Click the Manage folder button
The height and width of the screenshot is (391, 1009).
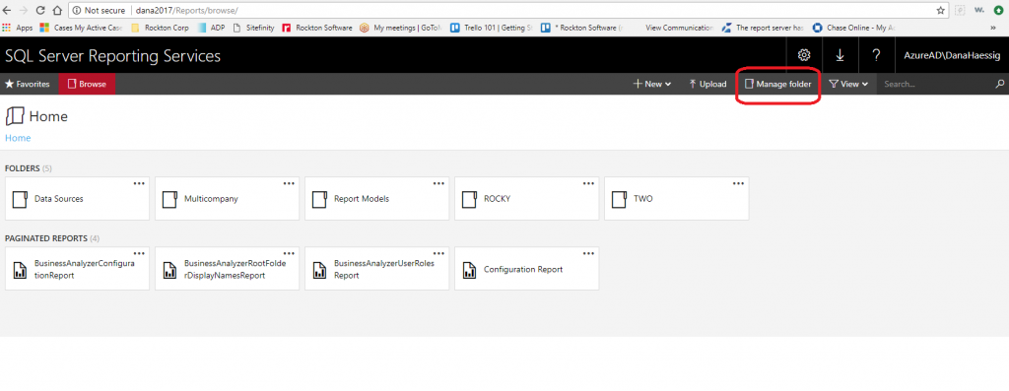point(778,84)
